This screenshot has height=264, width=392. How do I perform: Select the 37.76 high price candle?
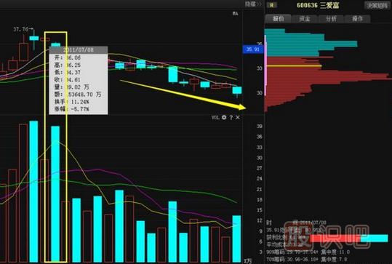coord(34,39)
